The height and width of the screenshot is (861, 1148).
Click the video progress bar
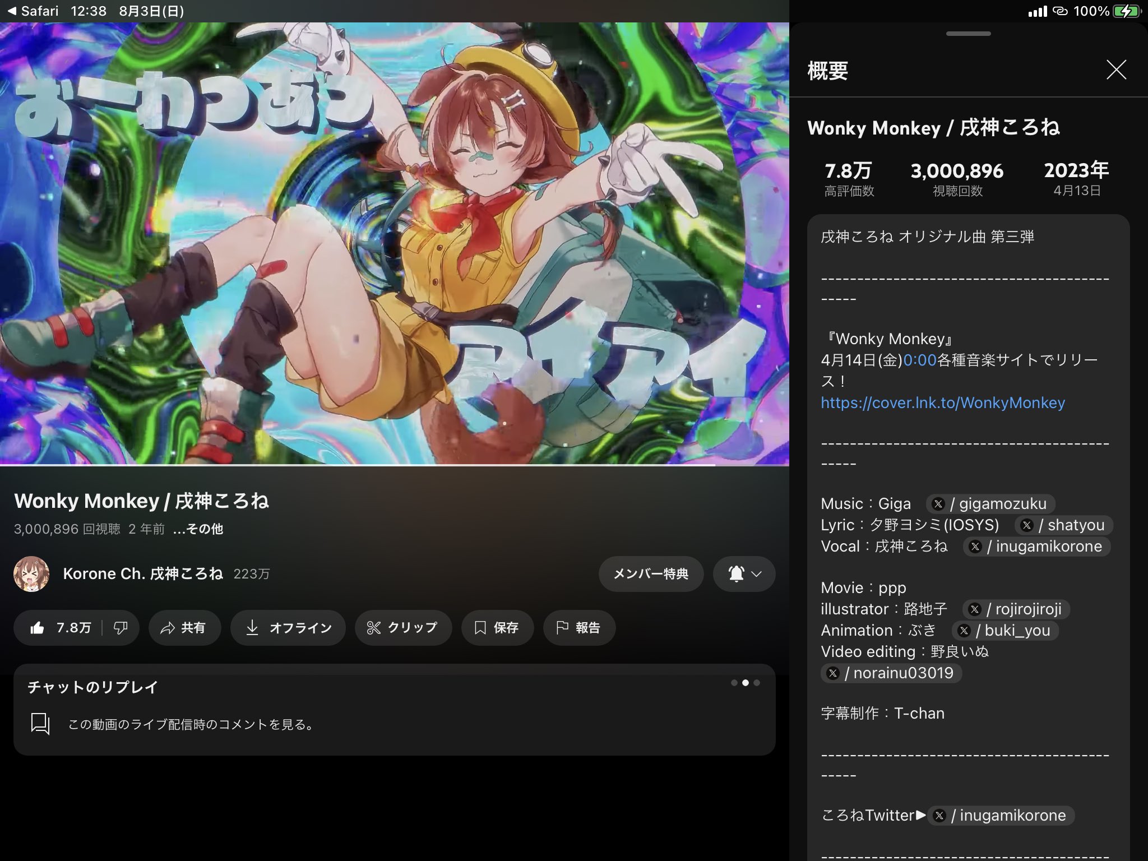tap(392, 465)
